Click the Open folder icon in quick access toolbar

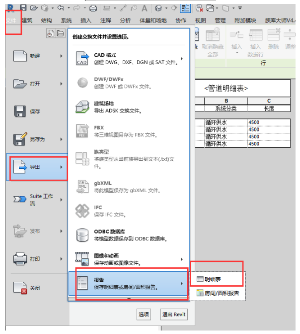click(34, 8)
